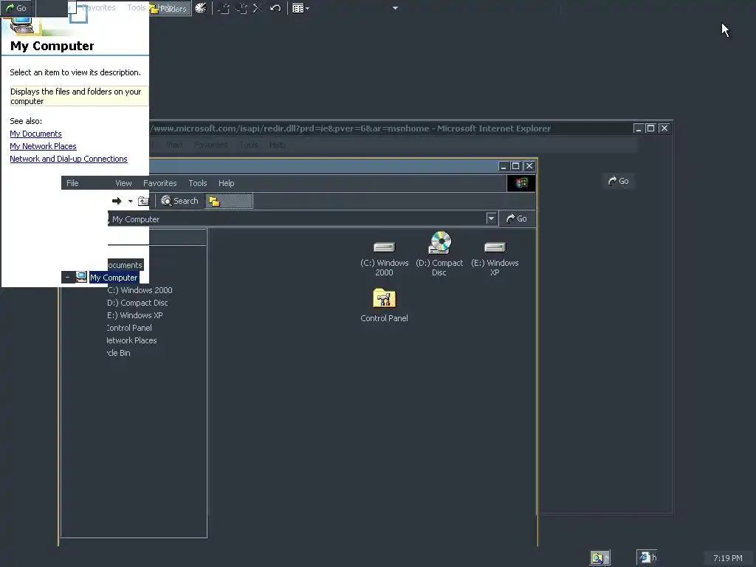Click the Go button at the top-left corner
This screenshot has width=756, height=567.
coord(16,8)
